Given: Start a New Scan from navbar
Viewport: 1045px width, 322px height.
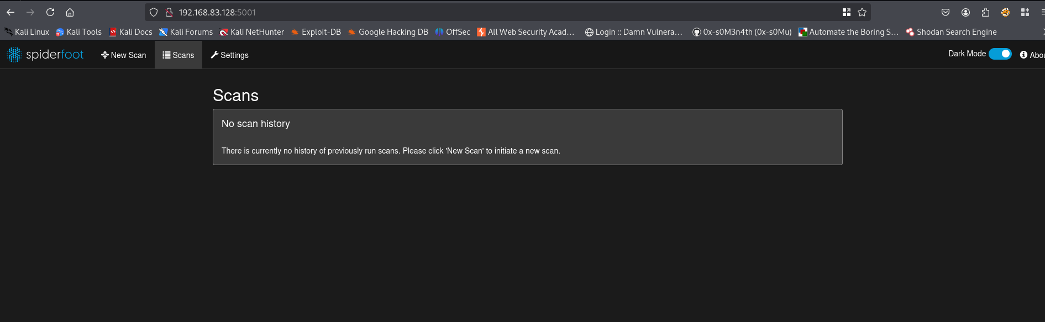Looking at the screenshot, I should pyautogui.click(x=123, y=55).
